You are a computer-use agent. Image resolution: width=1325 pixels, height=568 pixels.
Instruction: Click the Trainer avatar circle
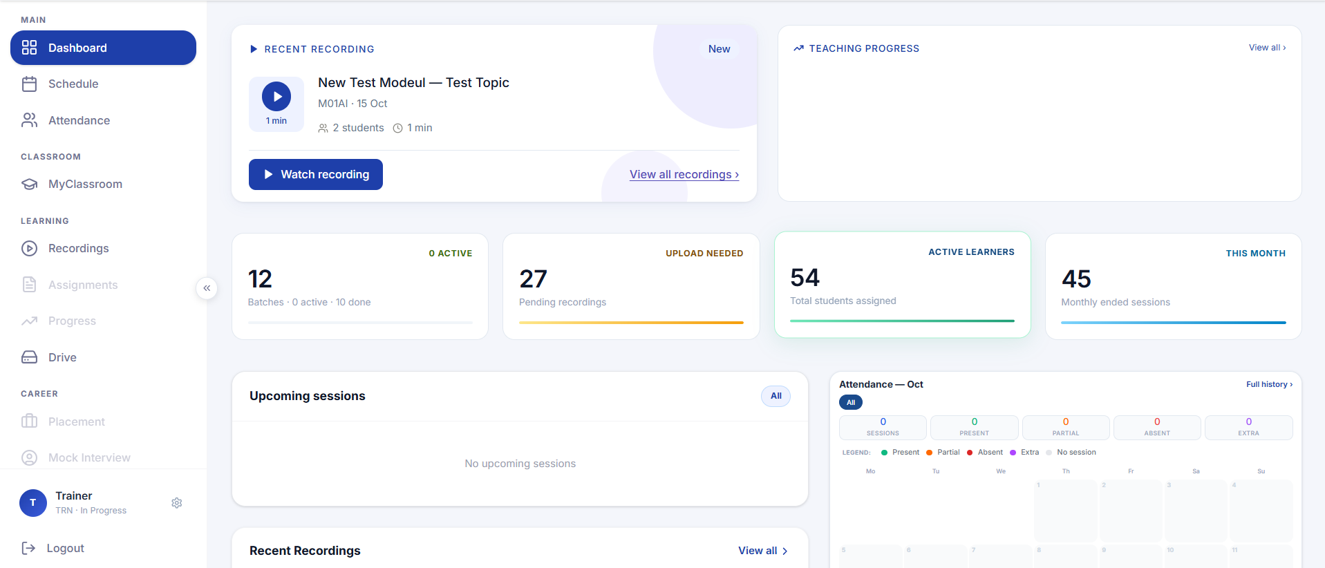(x=33, y=503)
